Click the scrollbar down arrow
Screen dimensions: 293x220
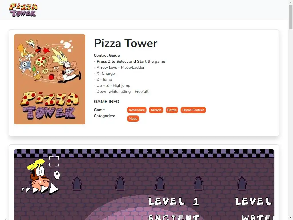[291, 218]
